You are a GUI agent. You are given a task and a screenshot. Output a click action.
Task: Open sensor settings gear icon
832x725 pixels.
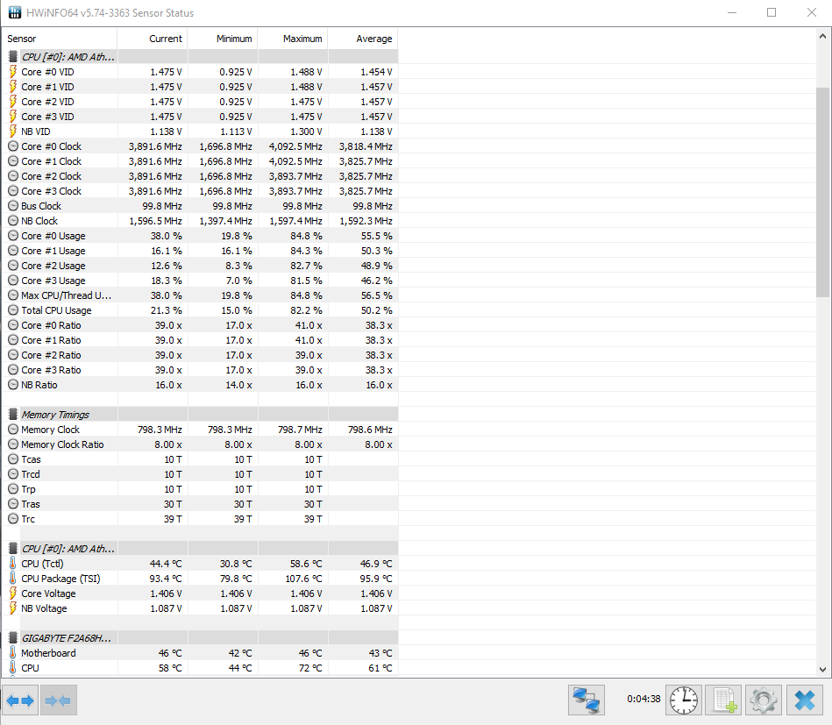764,700
